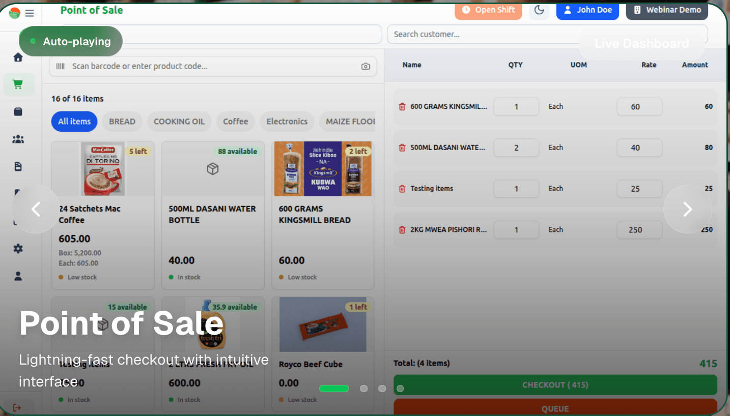Add Royco Beef Cube product card
The width and height of the screenshot is (730, 416).
323,354
